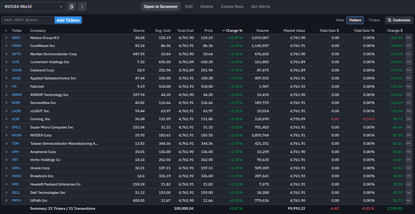This screenshot has height=214, width=415.
Task: Open the NVIDIA World portfolio dropdown
Action: coord(33,6)
